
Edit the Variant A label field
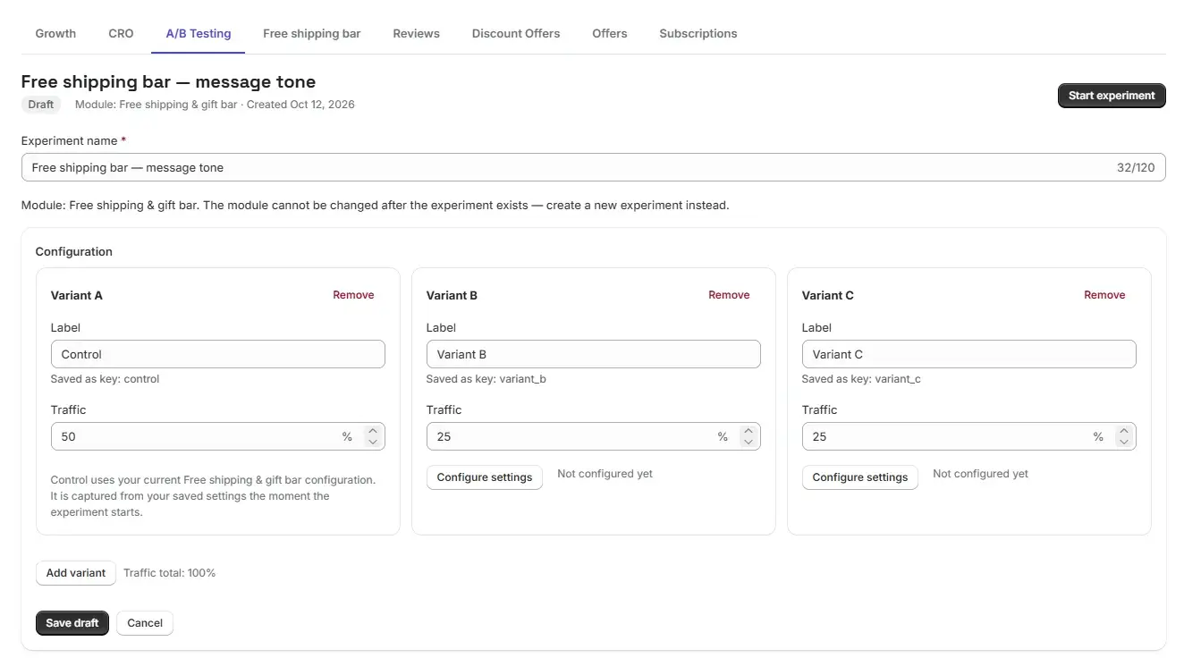coord(218,354)
